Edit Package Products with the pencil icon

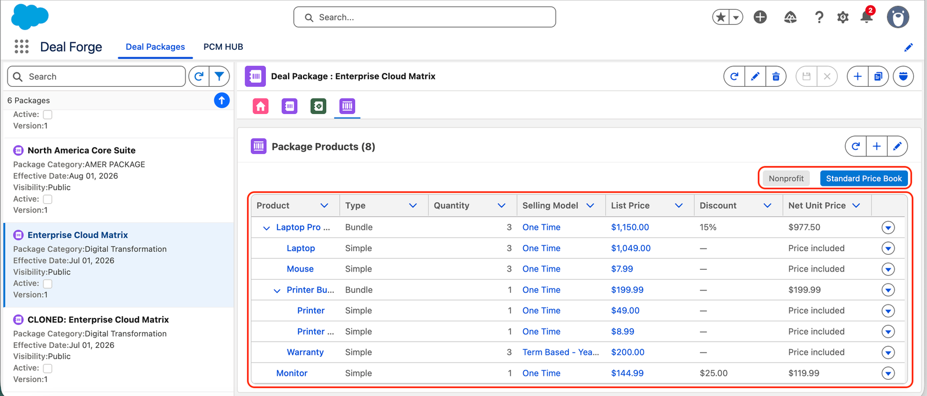tap(897, 146)
